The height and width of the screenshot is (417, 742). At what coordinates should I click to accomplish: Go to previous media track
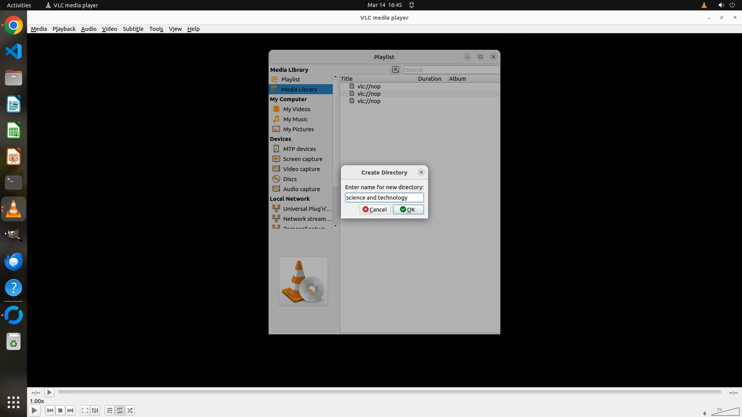[50, 410]
